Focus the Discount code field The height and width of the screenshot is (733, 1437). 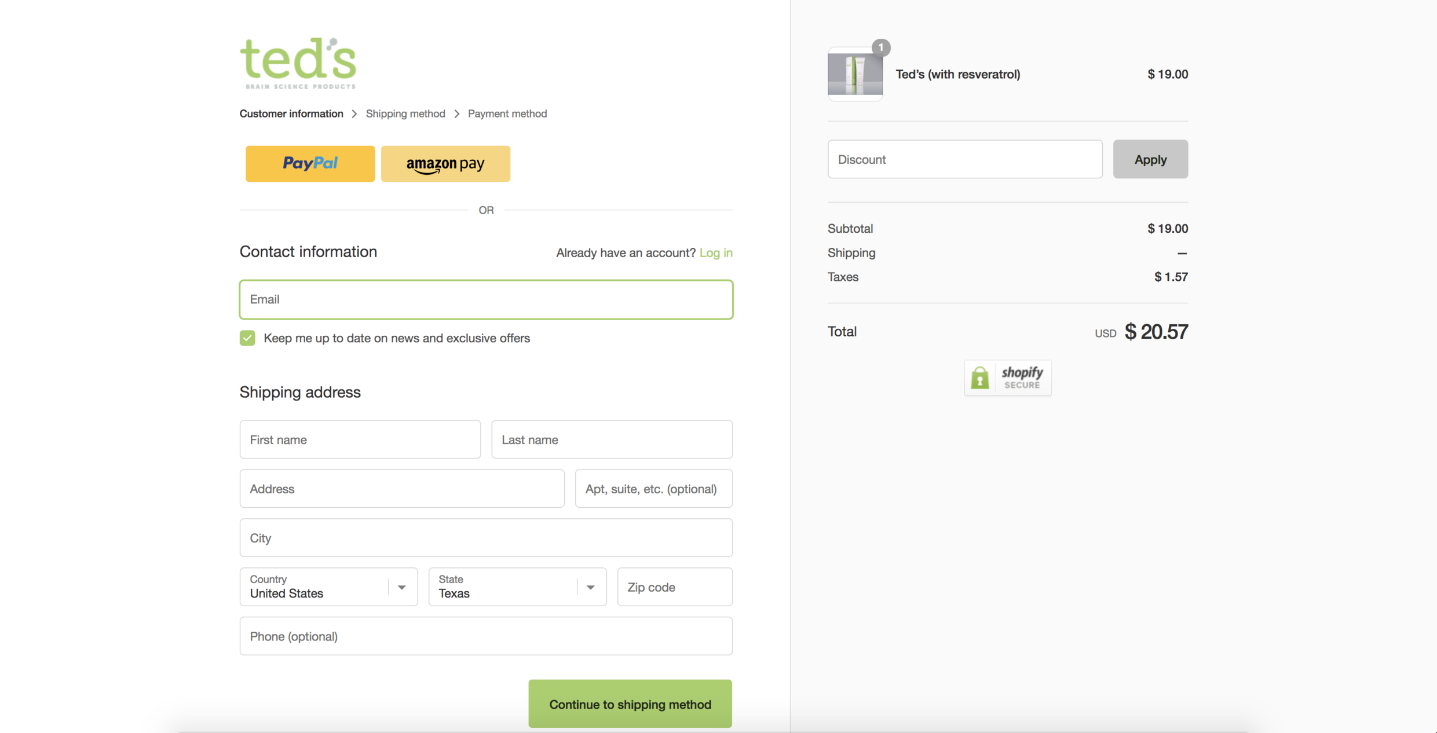[x=965, y=159]
